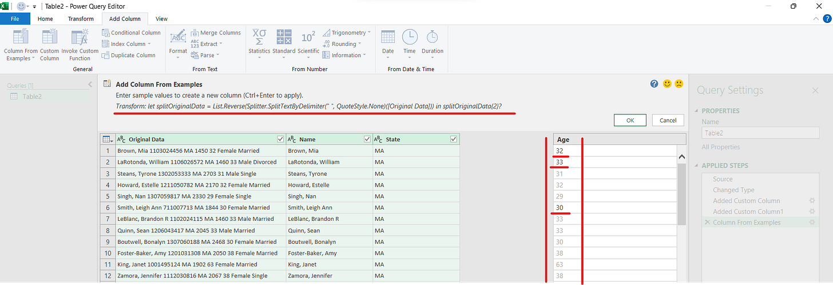Switch to the Home tab

(45, 19)
